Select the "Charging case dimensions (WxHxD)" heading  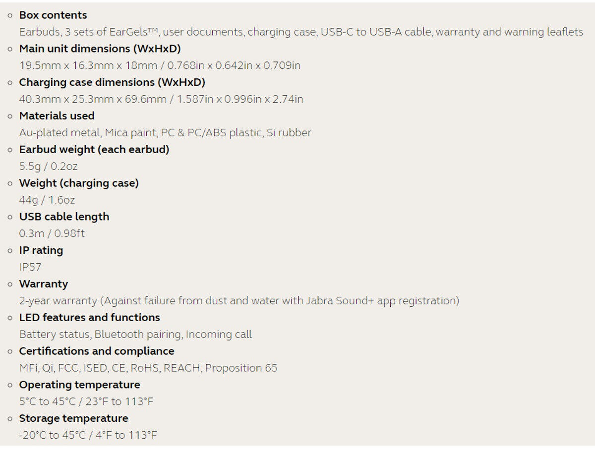click(112, 82)
